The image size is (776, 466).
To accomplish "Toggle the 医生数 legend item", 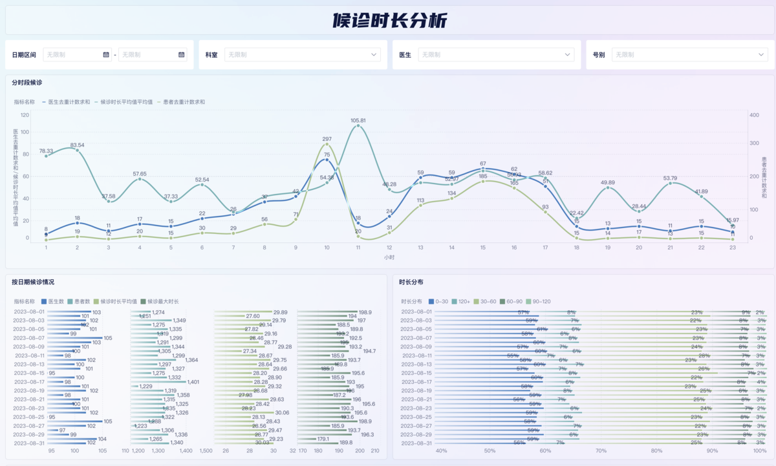I will pyautogui.click(x=52, y=301).
